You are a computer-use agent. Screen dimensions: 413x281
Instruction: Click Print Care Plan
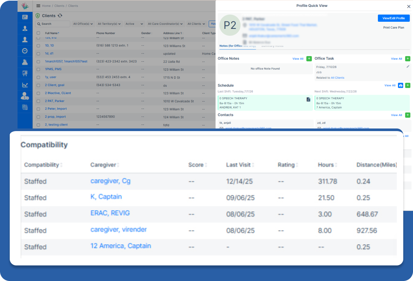pyautogui.click(x=394, y=28)
